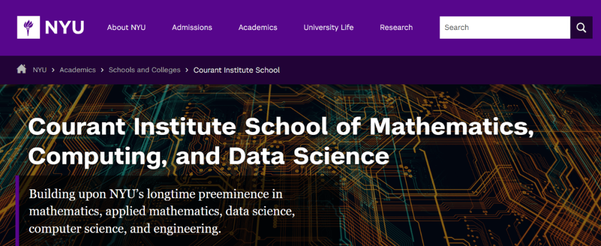The image size is (601, 246).
Task: Focus the Search text field
Action: coord(504,27)
